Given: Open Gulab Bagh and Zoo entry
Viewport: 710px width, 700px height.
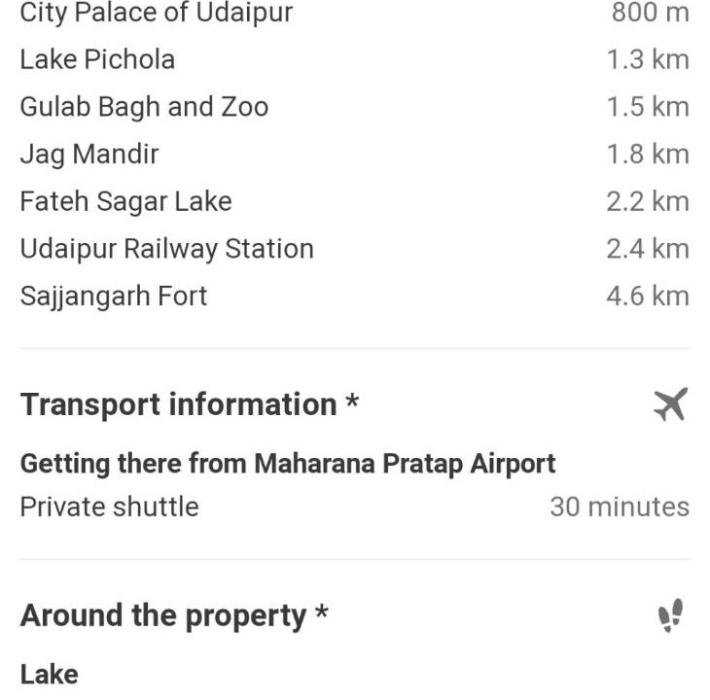Looking at the screenshot, I should pyautogui.click(x=144, y=106).
